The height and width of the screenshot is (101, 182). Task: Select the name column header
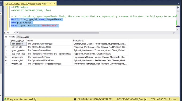tap(50, 41)
